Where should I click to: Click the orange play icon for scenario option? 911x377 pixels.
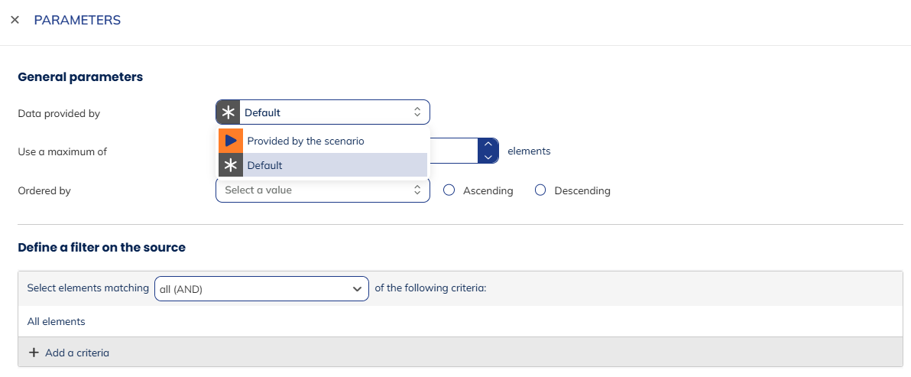click(231, 141)
